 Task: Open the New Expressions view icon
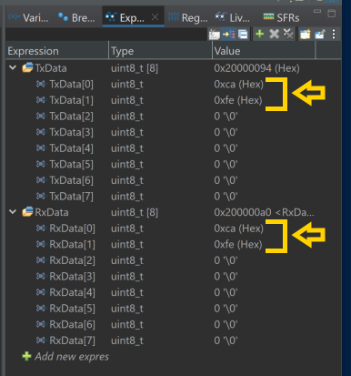pos(306,34)
